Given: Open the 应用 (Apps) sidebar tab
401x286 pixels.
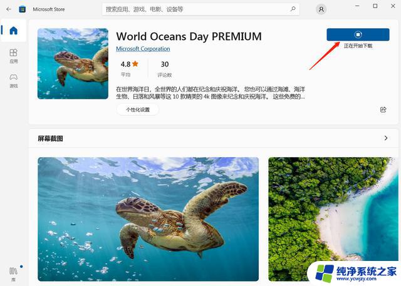Looking at the screenshot, I should 14,56.
